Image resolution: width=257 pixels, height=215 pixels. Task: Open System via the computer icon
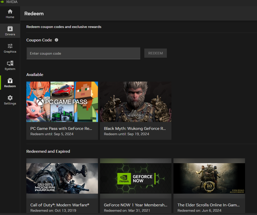[10, 63]
